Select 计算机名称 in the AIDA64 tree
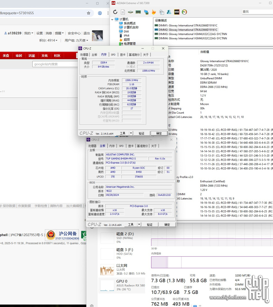The image size is (273, 307). click(x=131, y=27)
